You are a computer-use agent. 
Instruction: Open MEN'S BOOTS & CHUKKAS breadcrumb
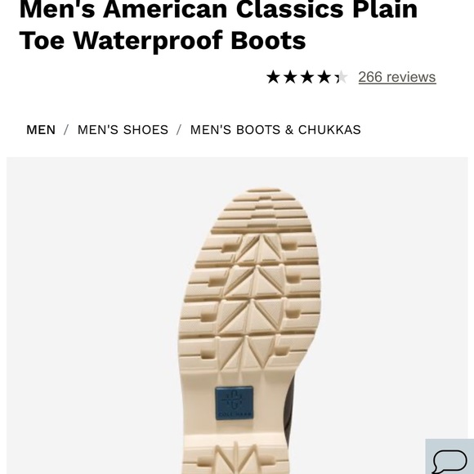pyautogui.click(x=275, y=130)
